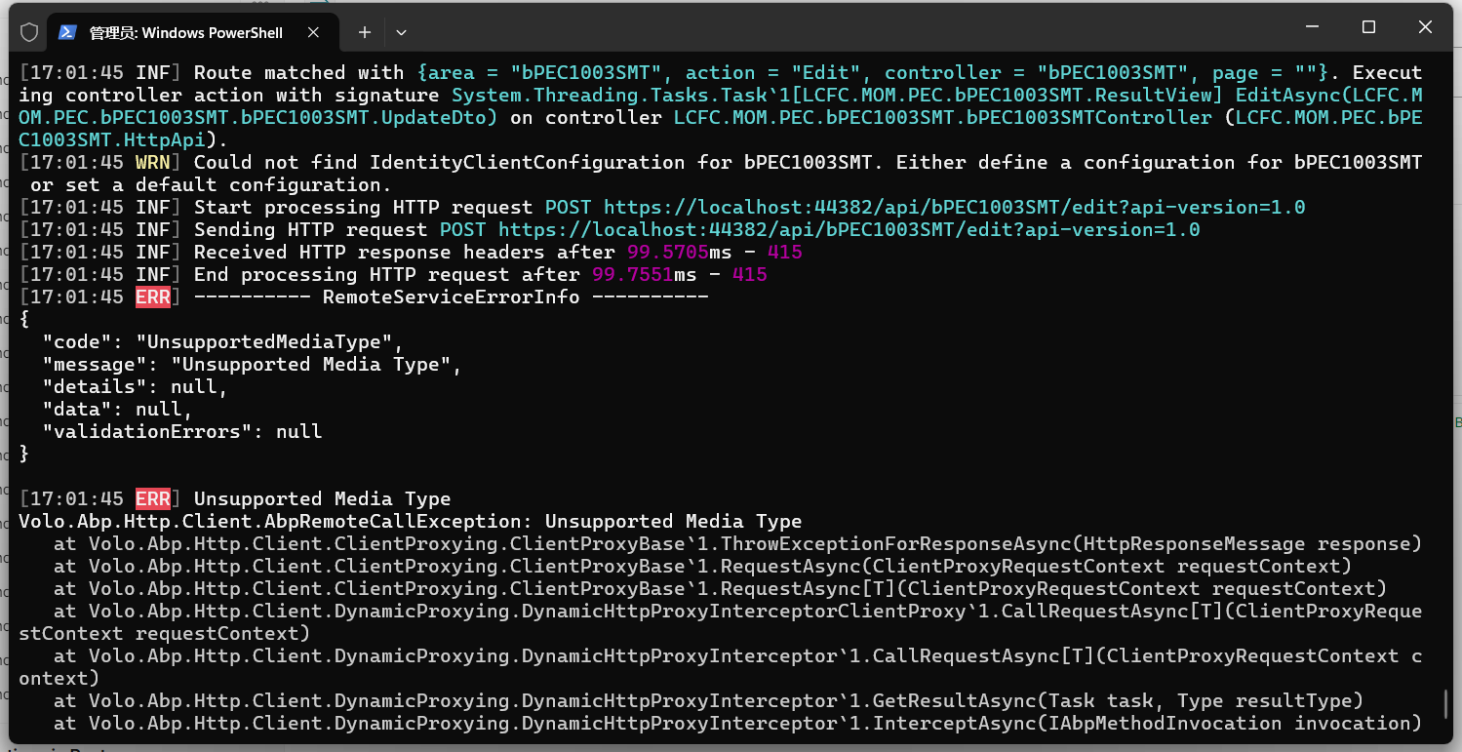Click the ERR badge before Unsupported Media Type

153,498
